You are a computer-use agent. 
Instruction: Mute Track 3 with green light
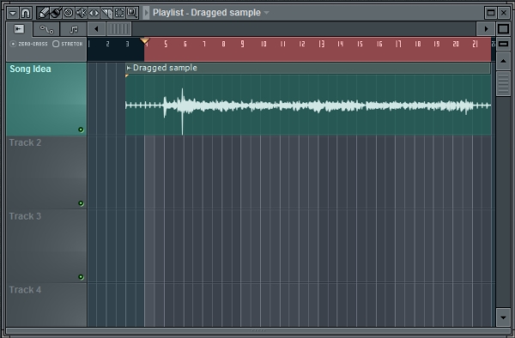click(x=81, y=277)
